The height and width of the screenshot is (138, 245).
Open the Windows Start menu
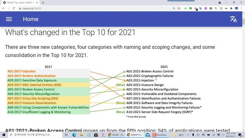(x=4, y=135)
